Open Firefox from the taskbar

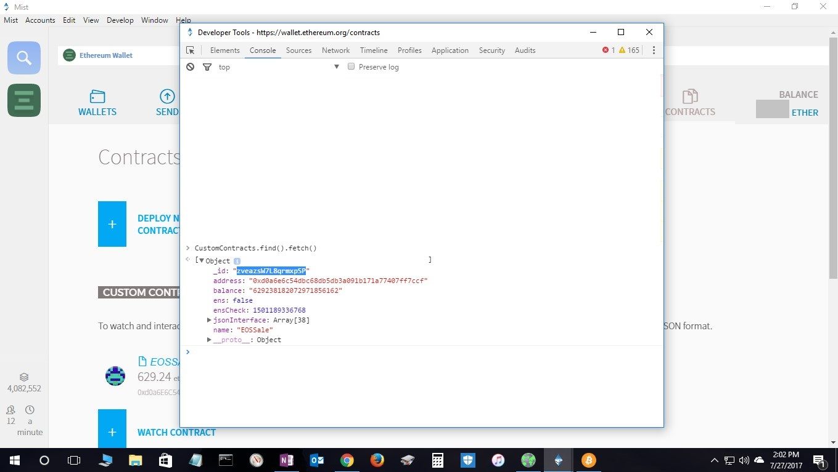tap(377, 460)
